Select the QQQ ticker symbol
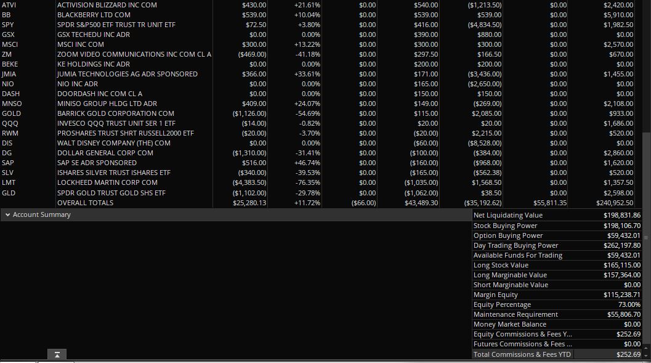Viewport: 651px width, 363px height. [10, 123]
